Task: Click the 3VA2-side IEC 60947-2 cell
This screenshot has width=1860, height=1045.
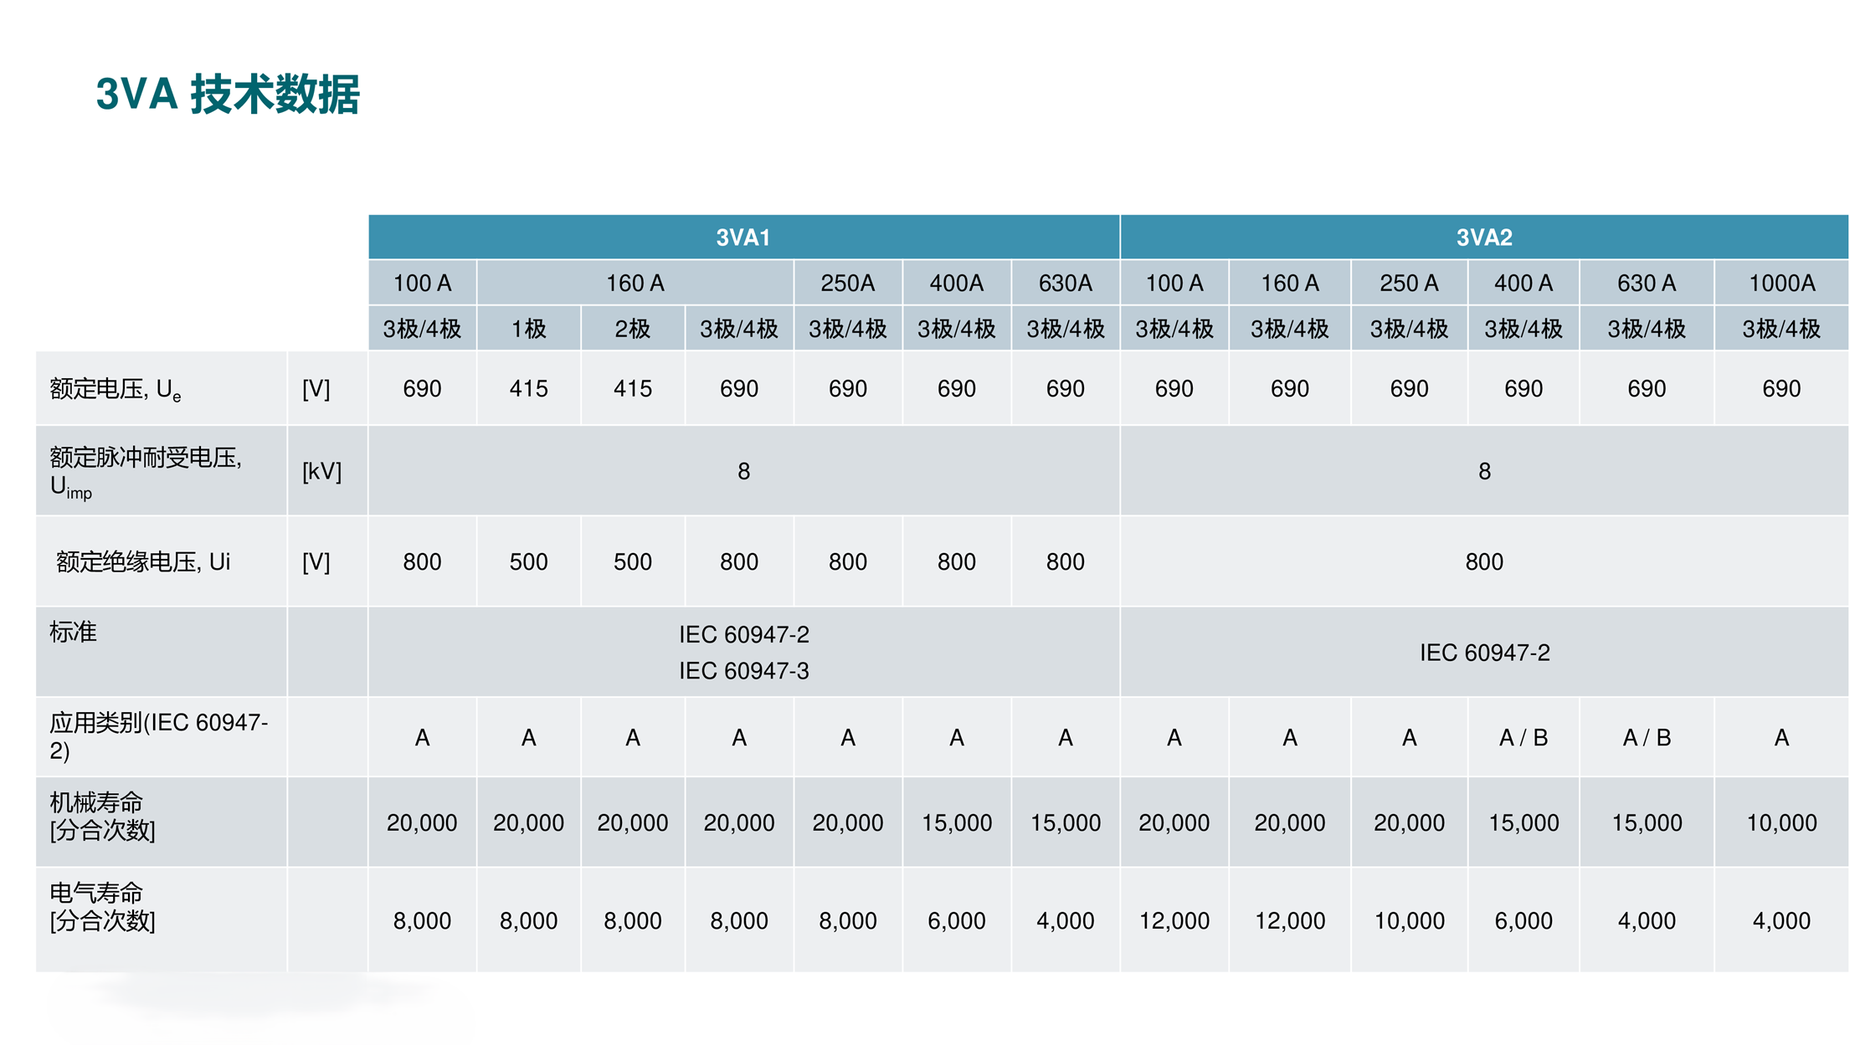Action: point(1483,653)
